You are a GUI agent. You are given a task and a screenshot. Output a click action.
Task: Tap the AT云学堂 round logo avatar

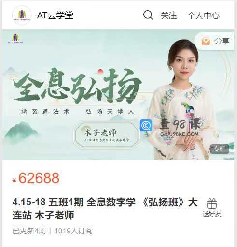click(x=22, y=15)
